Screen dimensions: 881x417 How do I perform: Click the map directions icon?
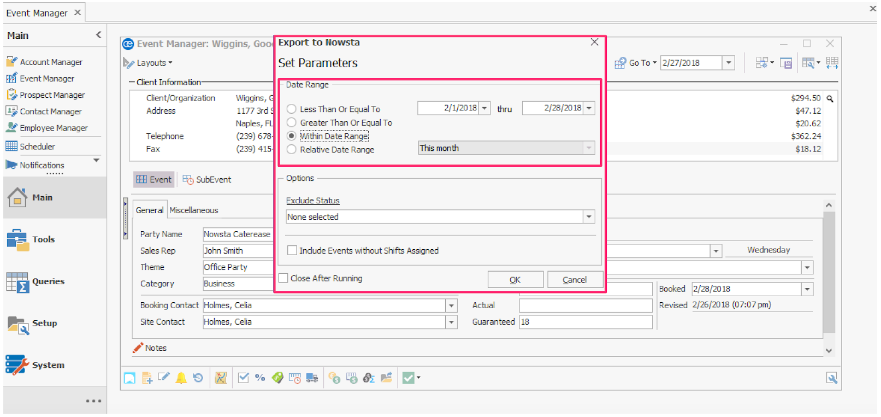(221, 378)
